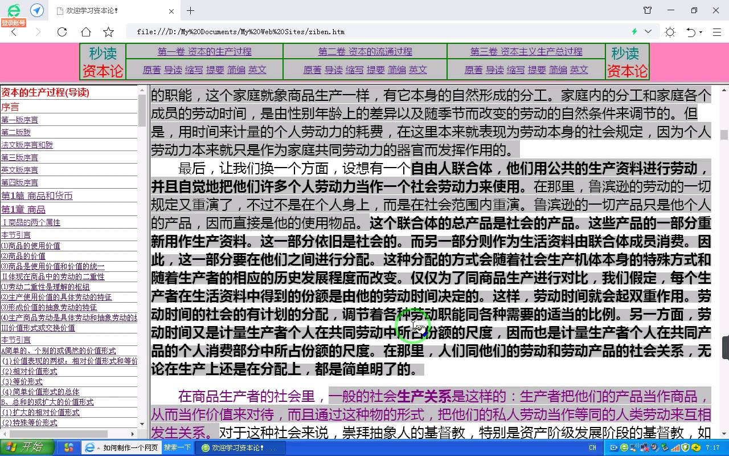Open the 360 browser logo menu
Viewport: 729px width, 456px height.
pos(14,10)
